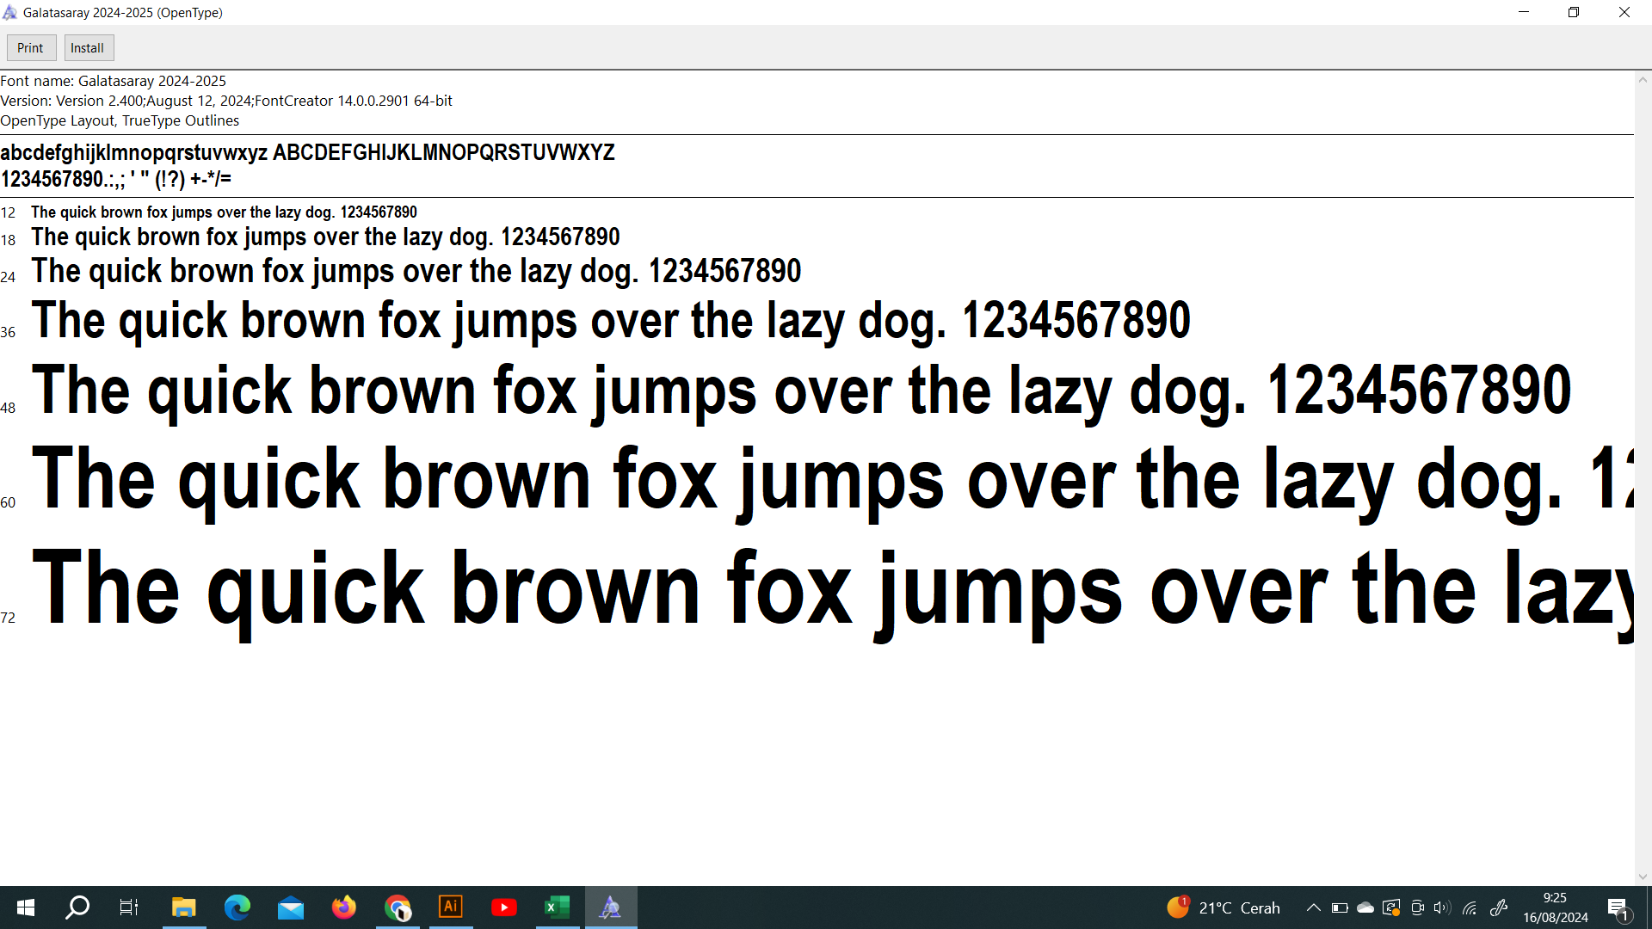Viewport: 1652px width, 929px height.
Task: Click the numbers and punctuation sample line
Action: (116, 179)
